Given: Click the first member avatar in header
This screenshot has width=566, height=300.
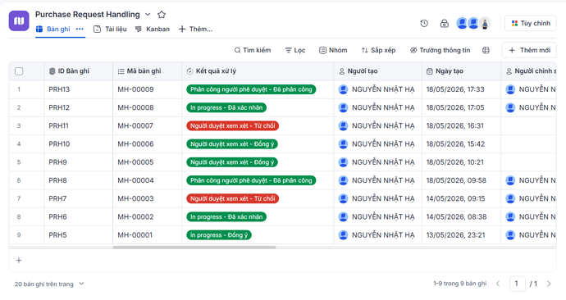Looking at the screenshot, I should [462, 24].
